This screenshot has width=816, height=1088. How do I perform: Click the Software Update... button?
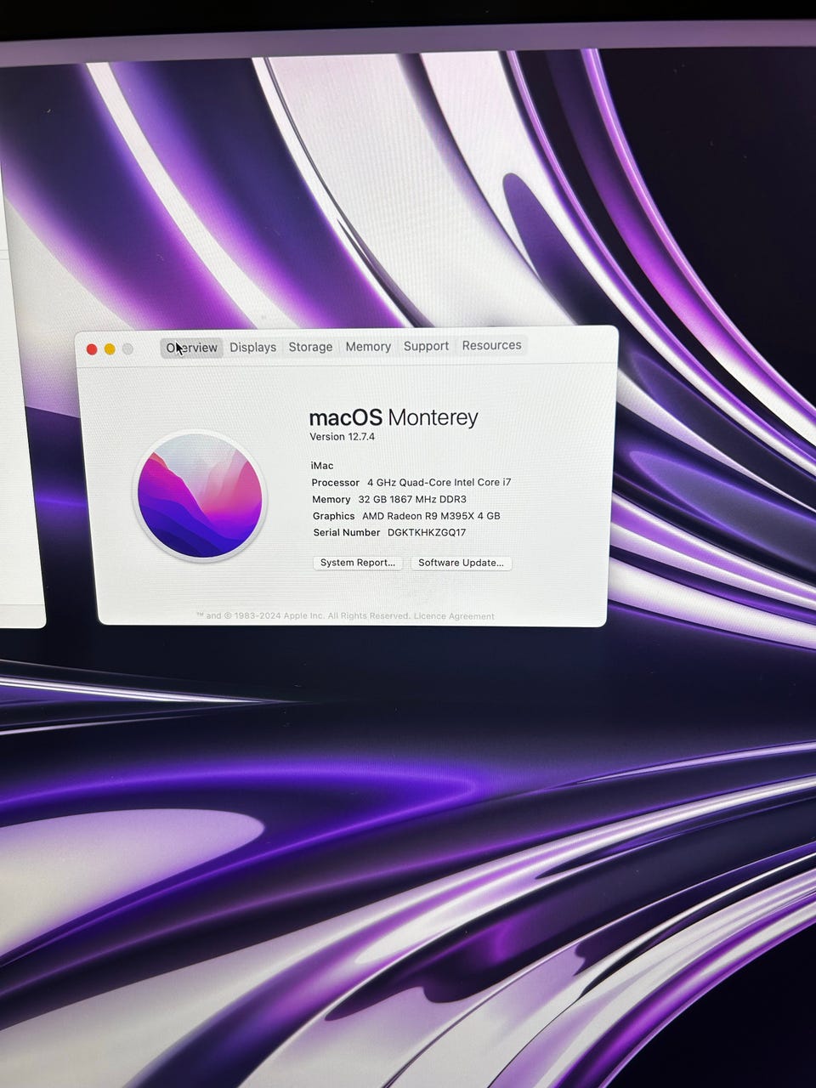tap(461, 563)
